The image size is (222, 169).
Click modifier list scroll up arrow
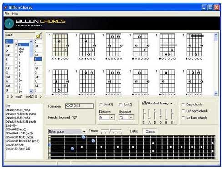(x=31, y=41)
